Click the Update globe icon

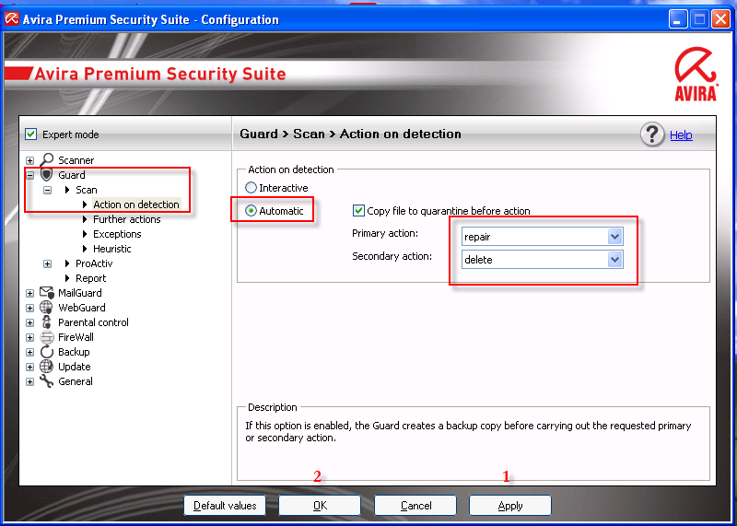[47, 367]
